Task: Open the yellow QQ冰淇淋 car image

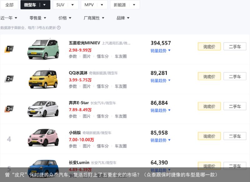Action: coord(43,79)
